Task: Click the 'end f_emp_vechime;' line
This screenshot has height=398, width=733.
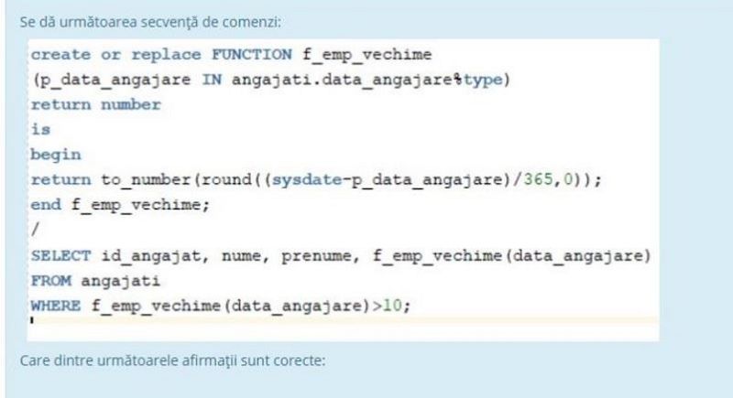Action: [x=120, y=205]
